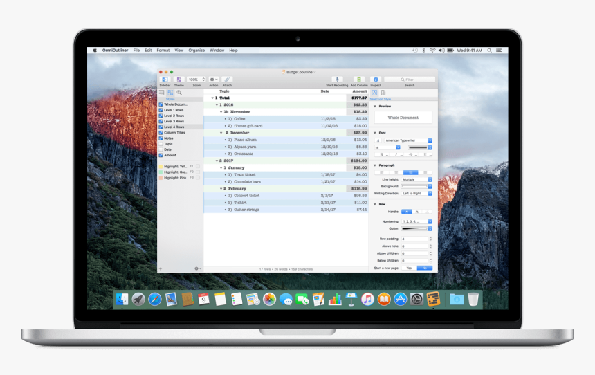
Task: Toggle Bold in the font style controls
Action: pyautogui.click(x=382, y=154)
